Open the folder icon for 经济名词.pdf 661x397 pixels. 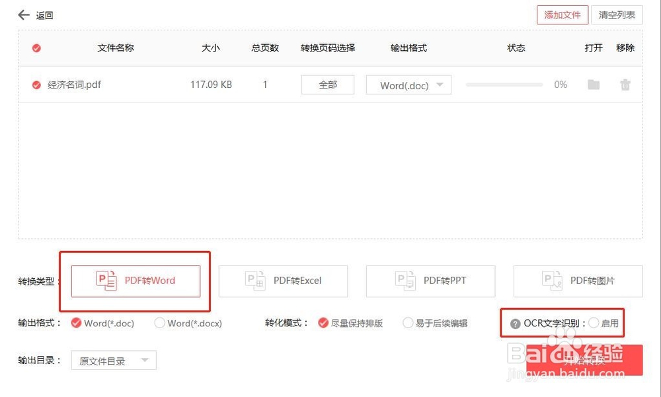click(x=593, y=85)
